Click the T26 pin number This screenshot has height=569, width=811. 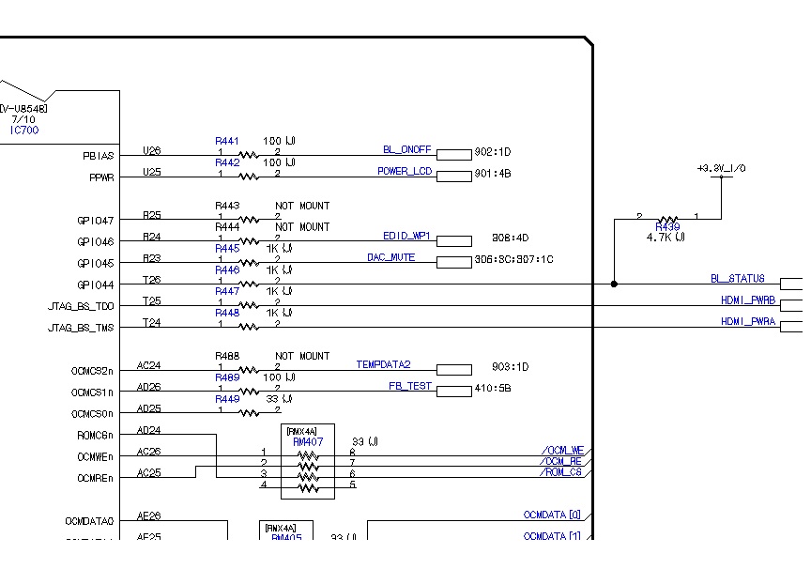[x=151, y=279]
